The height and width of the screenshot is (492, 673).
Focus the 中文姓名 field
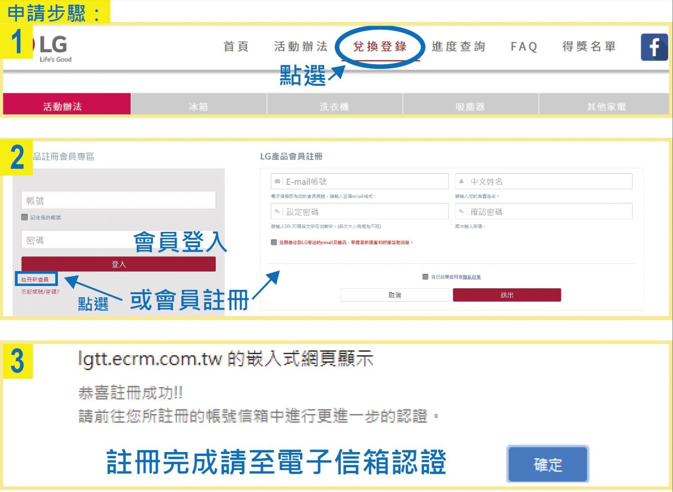pyautogui.click(x=543, y=181)
